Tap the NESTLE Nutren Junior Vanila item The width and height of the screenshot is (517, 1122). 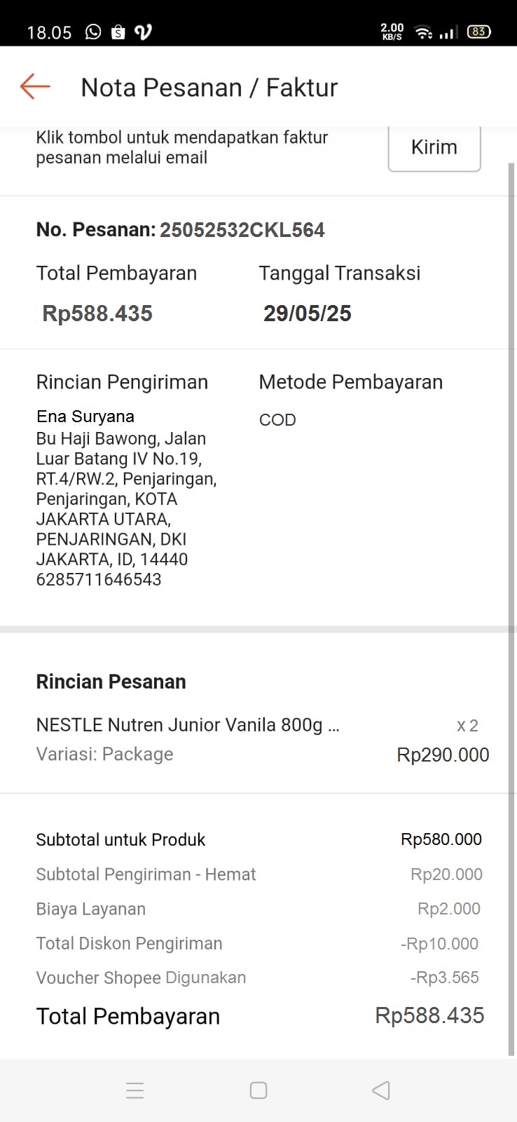[188, 725]
